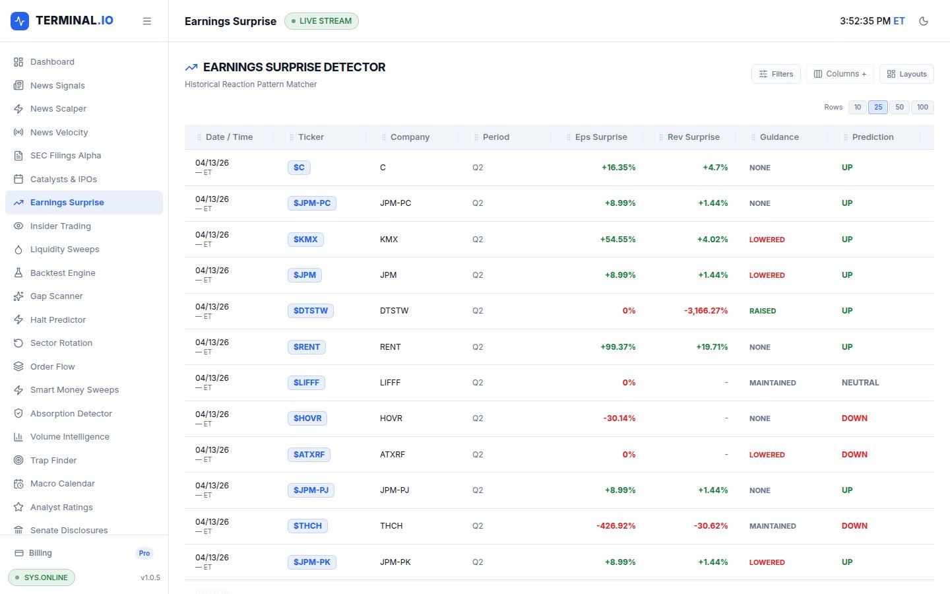The width and height of the screenshot is (950, 594).
Task: Click the Liquidity Sweeps droplet icon
Action: click(18, 249)
